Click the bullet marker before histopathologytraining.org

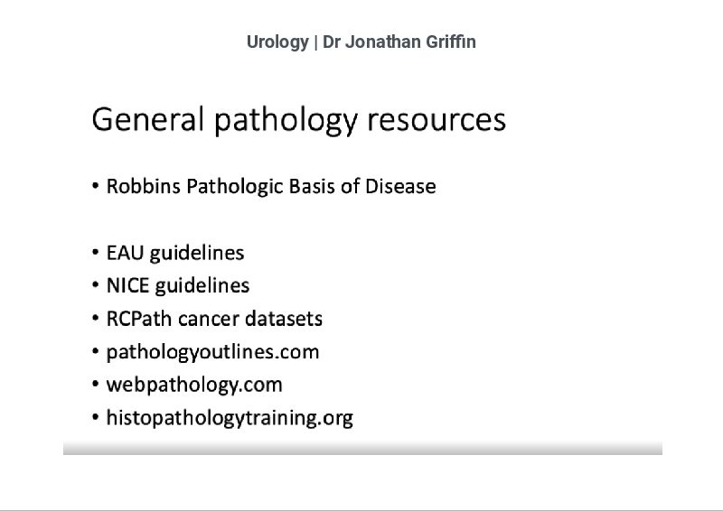point(96,418)
